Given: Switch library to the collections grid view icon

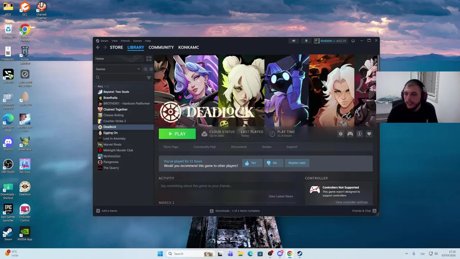Looking at the screenshot, I should pos(149,59).
